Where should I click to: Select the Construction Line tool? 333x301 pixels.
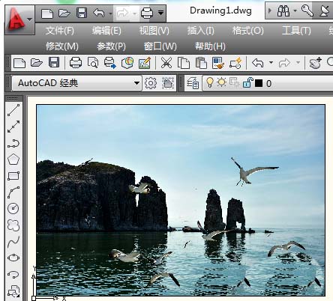(x=13, y=127)
